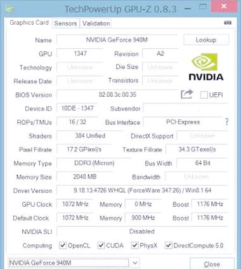241x269 pixels.
Task: Click the Bus Width field 64 Bit
Action: [202, 163]
